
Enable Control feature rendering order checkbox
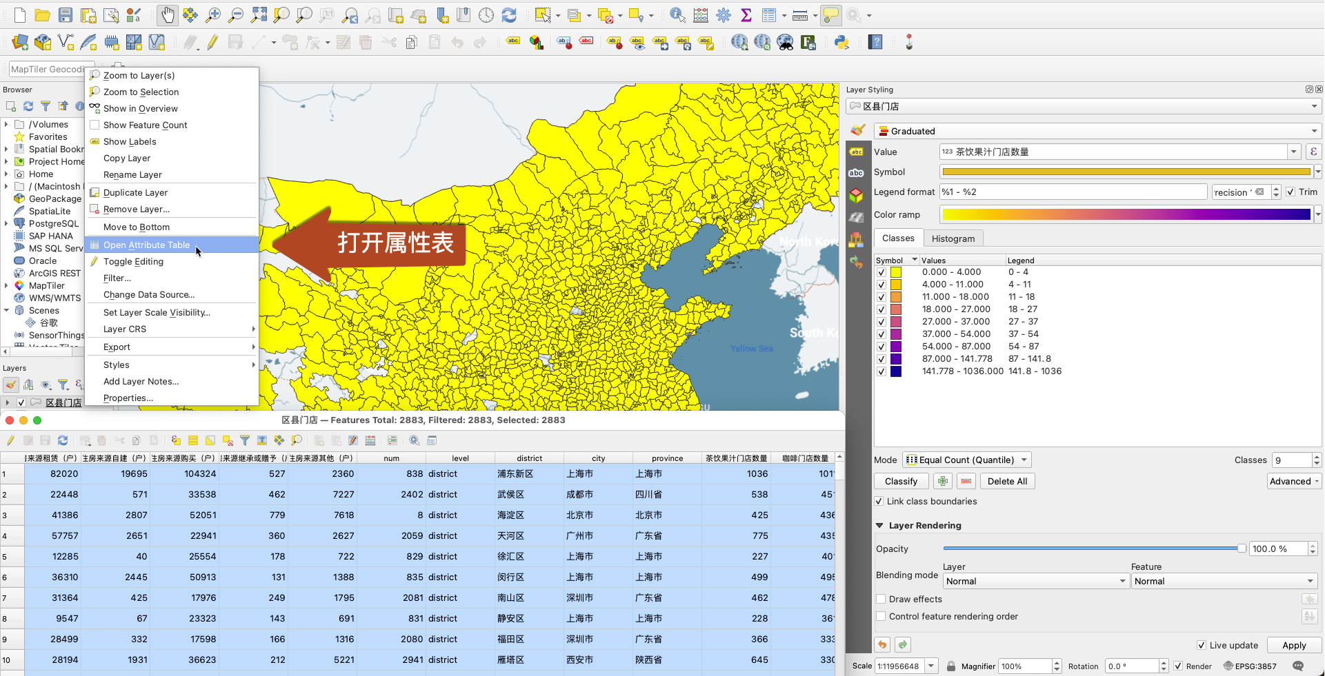[881, 617]
